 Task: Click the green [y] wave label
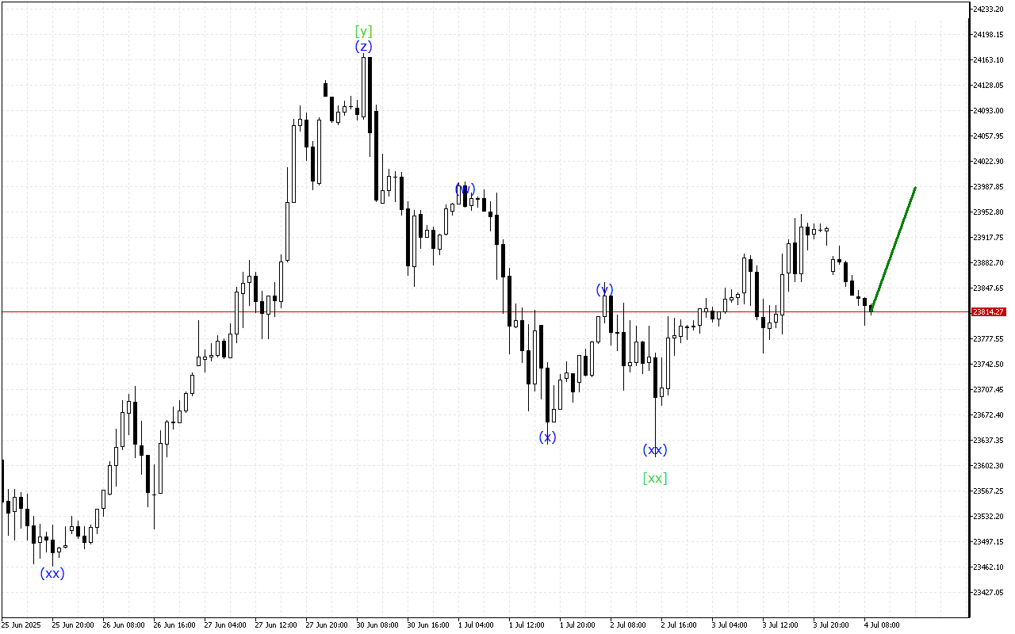(363, 32)
